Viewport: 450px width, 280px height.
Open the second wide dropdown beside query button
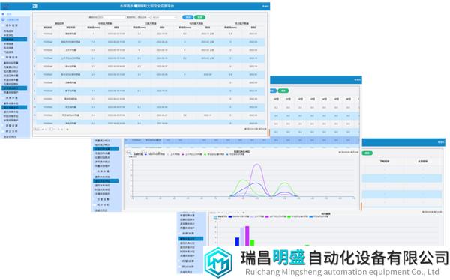tap(165, 17)
